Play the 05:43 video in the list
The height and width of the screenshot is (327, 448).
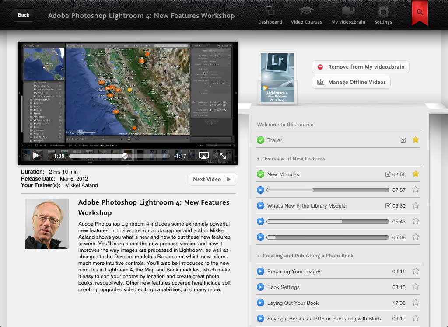(x=260, y=221)
